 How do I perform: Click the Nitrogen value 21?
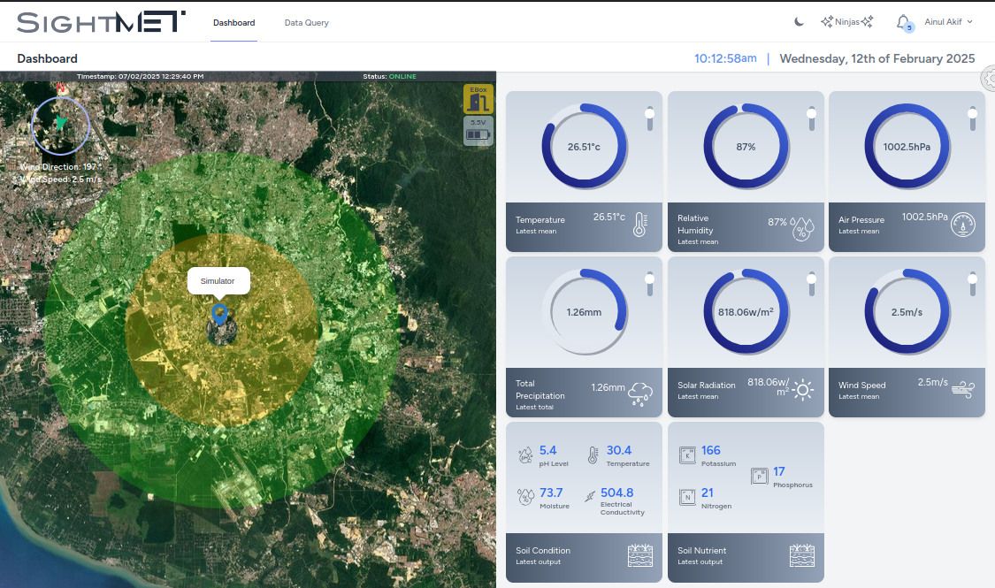(707, 493)
